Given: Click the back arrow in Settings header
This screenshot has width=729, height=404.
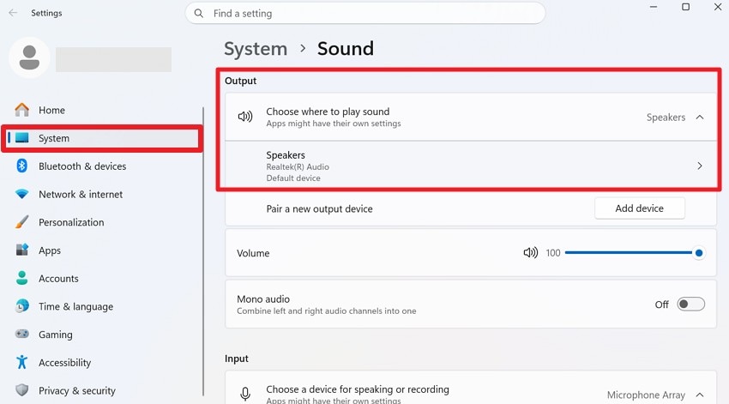Looking at the screenshot, I should (13, 13).
